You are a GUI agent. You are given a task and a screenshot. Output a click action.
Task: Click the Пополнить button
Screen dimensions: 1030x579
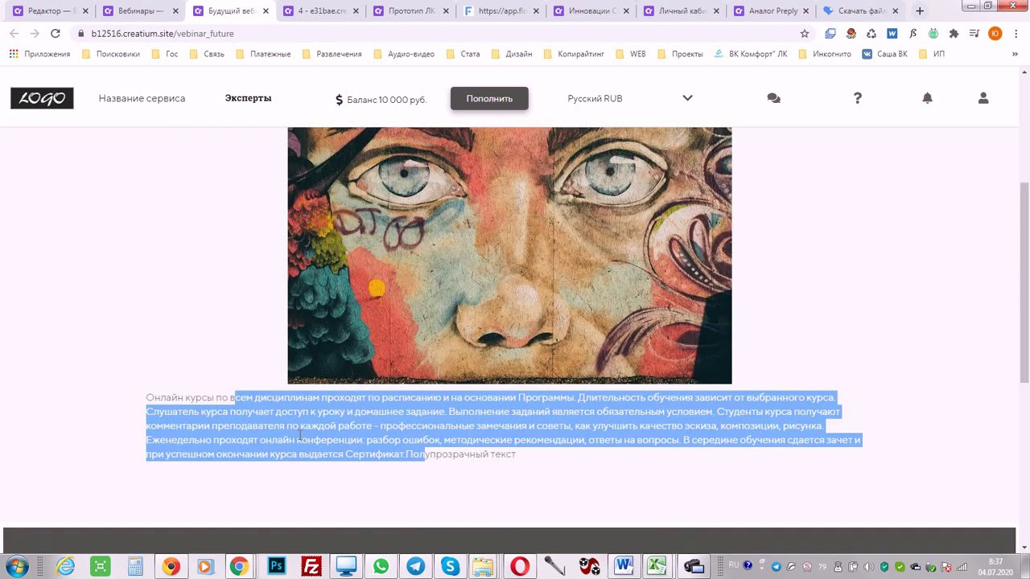489,98
